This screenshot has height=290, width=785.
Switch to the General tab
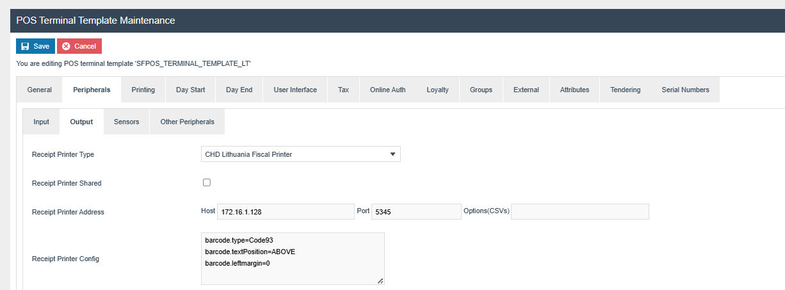coord(40,90)
